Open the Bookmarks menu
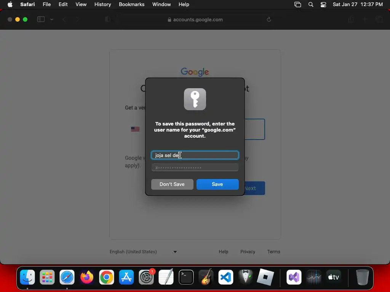 point(131,5)
